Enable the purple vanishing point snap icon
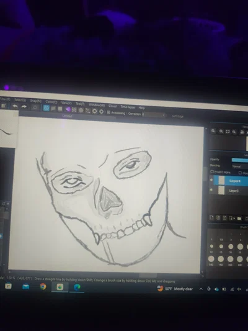 click(x=68, y=109)
